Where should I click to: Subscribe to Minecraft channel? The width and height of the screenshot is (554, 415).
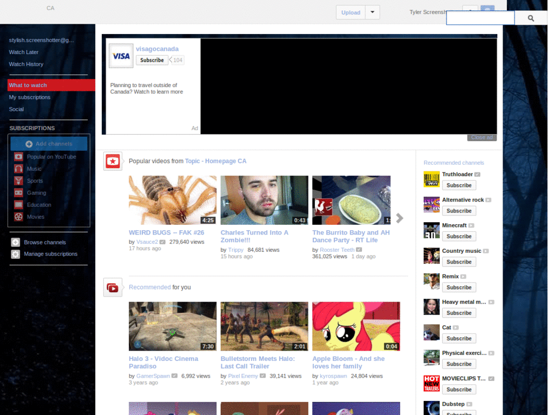pyautogui.click(x=459, y=237)
